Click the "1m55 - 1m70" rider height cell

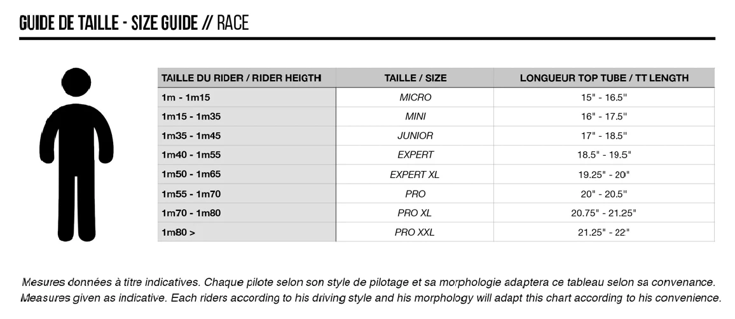[191, 193]
